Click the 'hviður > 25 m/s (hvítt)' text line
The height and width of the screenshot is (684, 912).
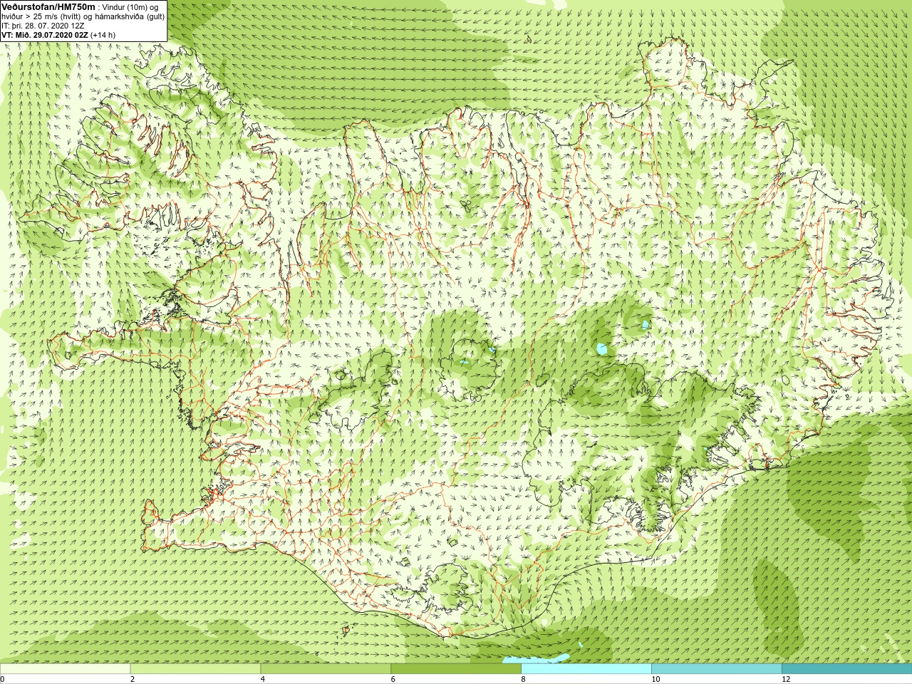[83, 16]
